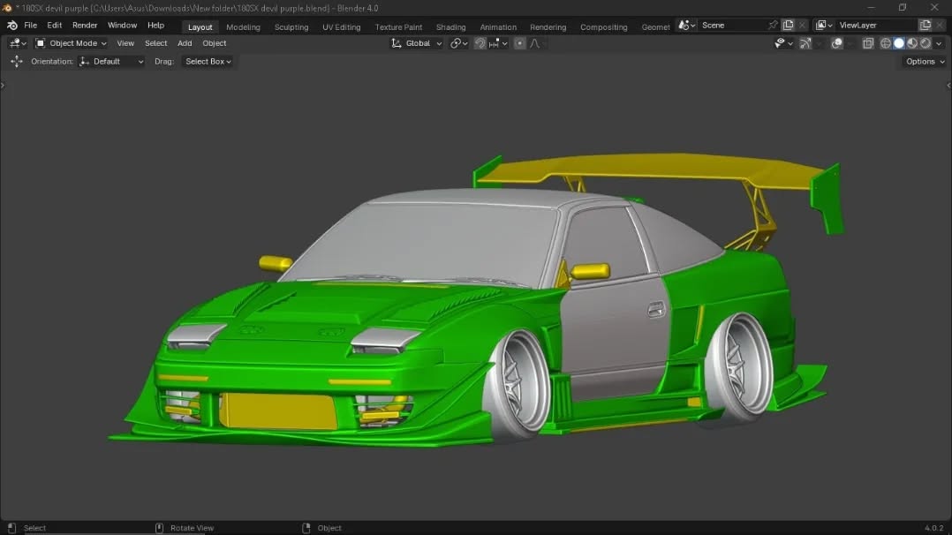This screenshot has width=952, height=535.
Task: Open the viewport Add menu
Action: 185,43
